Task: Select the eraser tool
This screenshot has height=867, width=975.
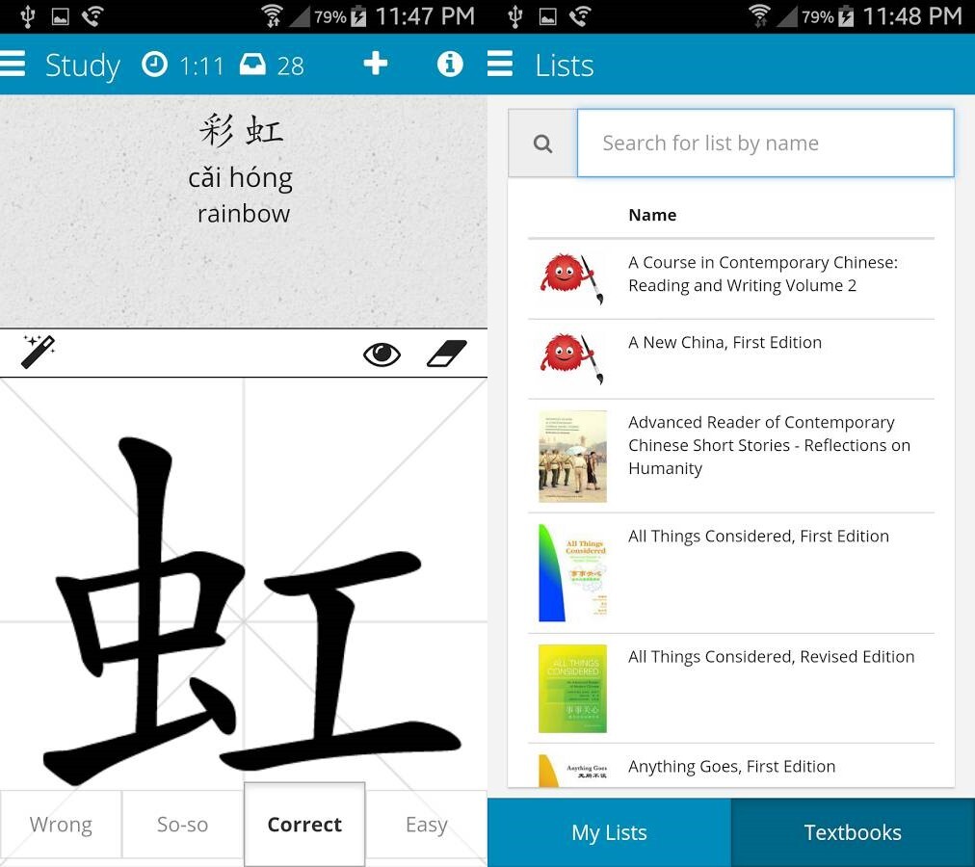Action: click(x=446, y=354)
